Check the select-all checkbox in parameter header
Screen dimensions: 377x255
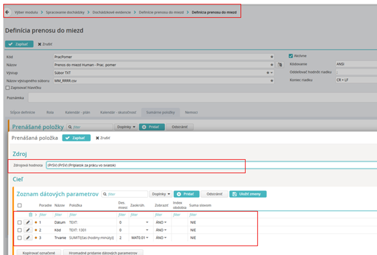click(x=19, y=205)
